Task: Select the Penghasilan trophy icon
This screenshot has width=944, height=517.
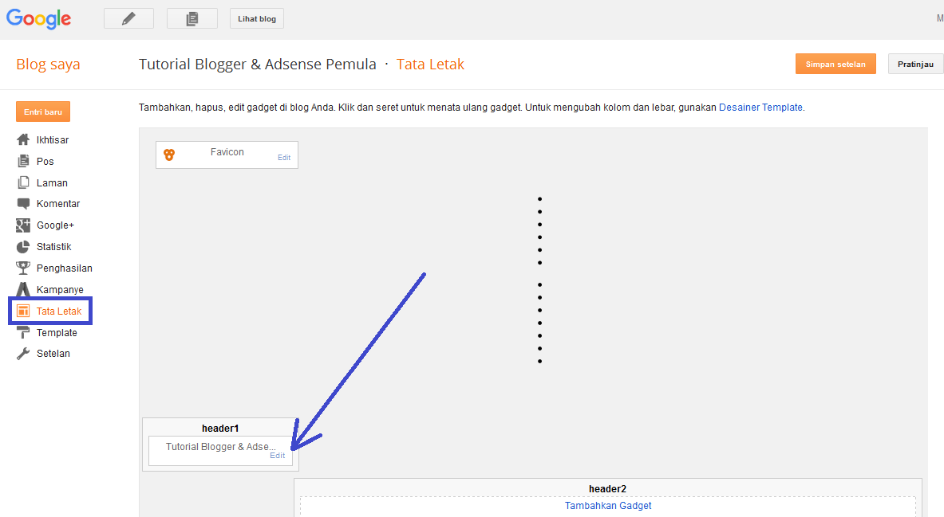Action: click(x=23, y=268)
